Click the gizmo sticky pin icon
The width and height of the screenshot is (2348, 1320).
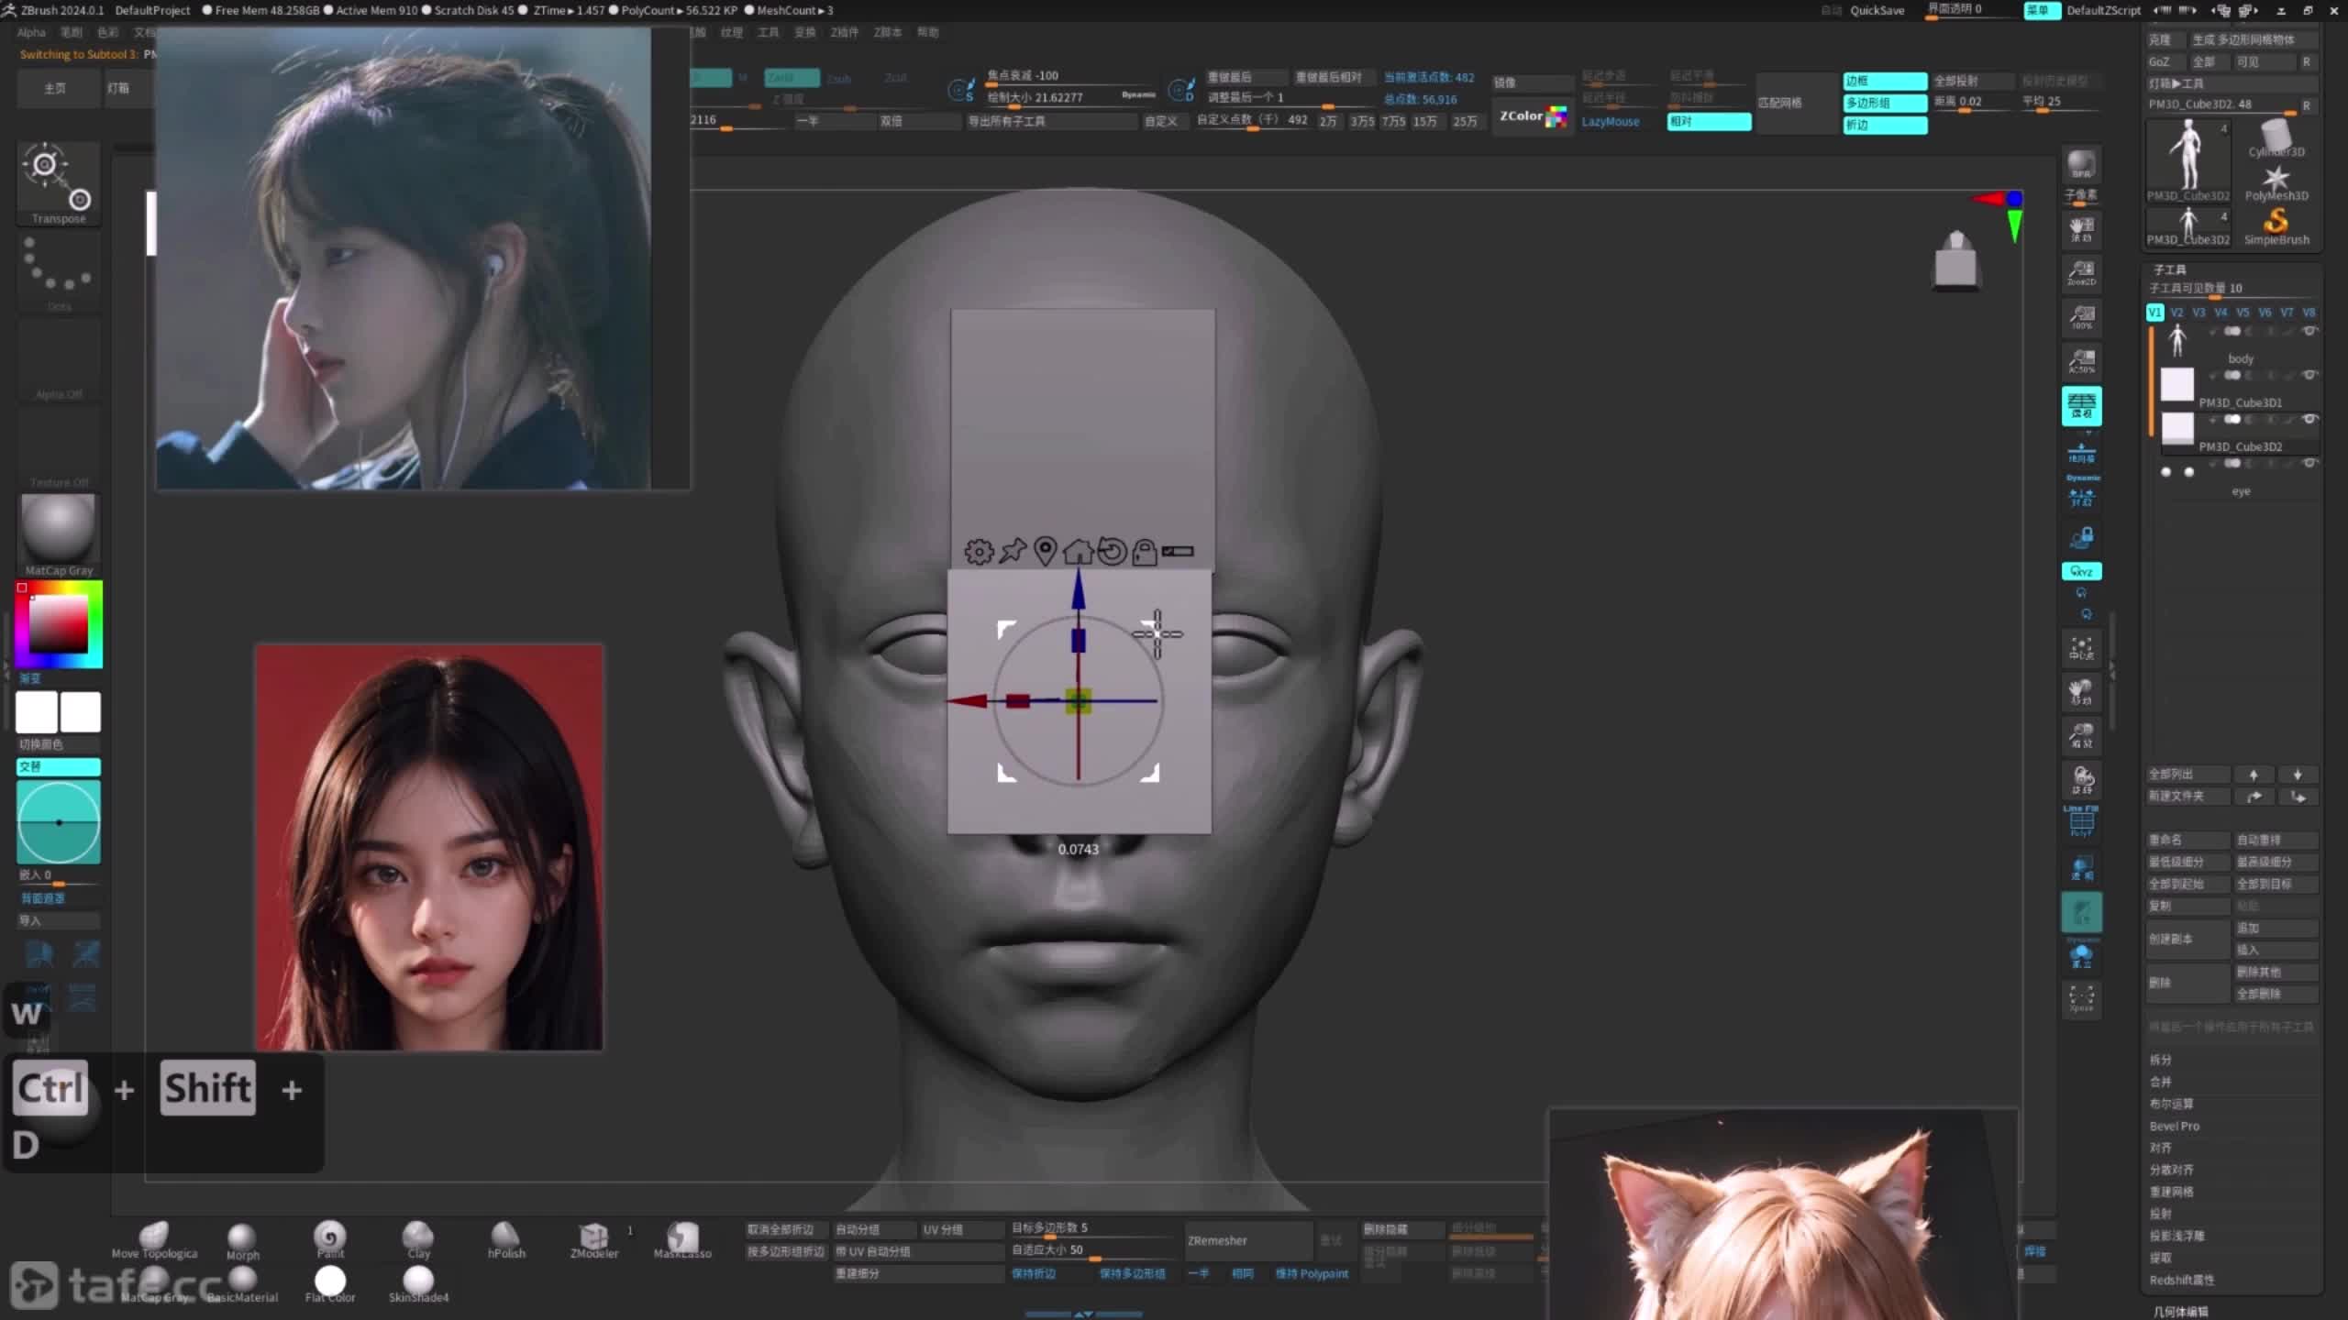pos(1013,551)
